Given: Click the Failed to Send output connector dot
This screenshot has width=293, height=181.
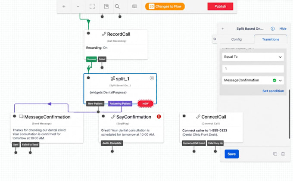Looking at the screenshot, I should pyautogui.click(x=30, y=153).
